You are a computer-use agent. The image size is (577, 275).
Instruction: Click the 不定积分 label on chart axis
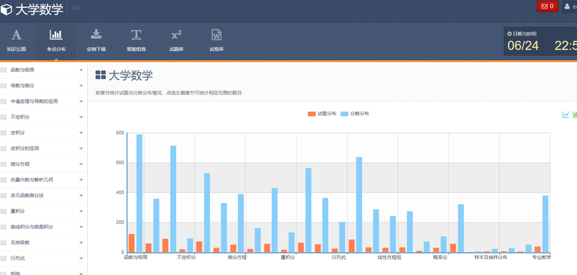click(x=187, y=258)
